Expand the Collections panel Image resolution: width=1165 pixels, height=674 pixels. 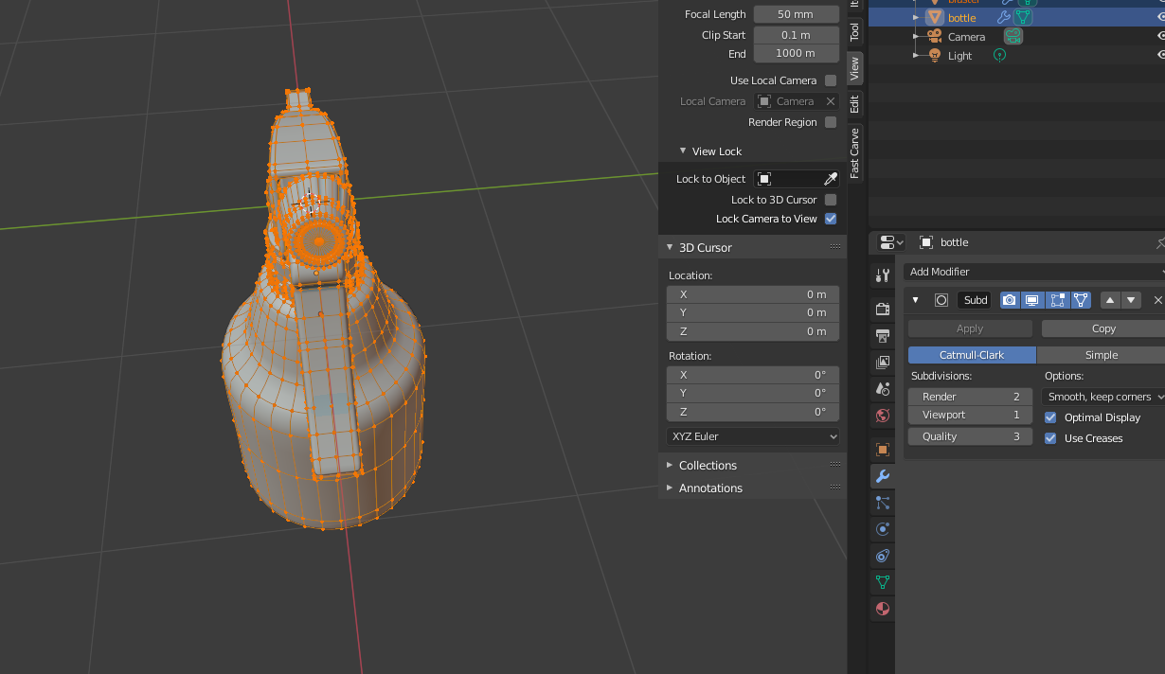(x=707, y=465)
